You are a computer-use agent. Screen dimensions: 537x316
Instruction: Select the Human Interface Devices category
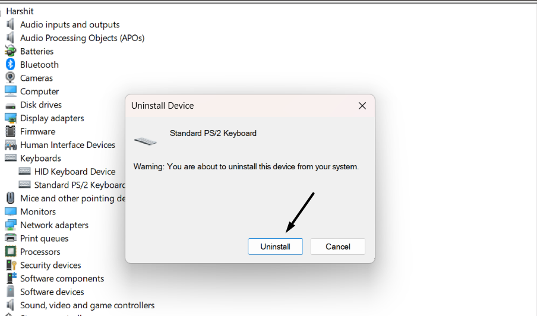pos(68,145)
